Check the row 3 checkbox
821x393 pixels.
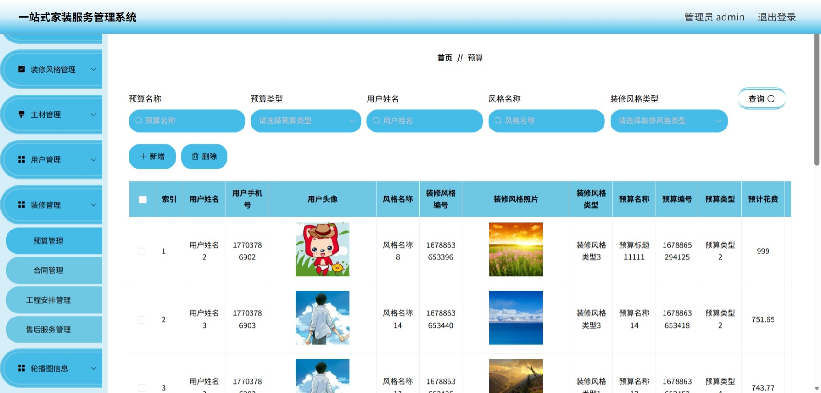coord(142,388)
